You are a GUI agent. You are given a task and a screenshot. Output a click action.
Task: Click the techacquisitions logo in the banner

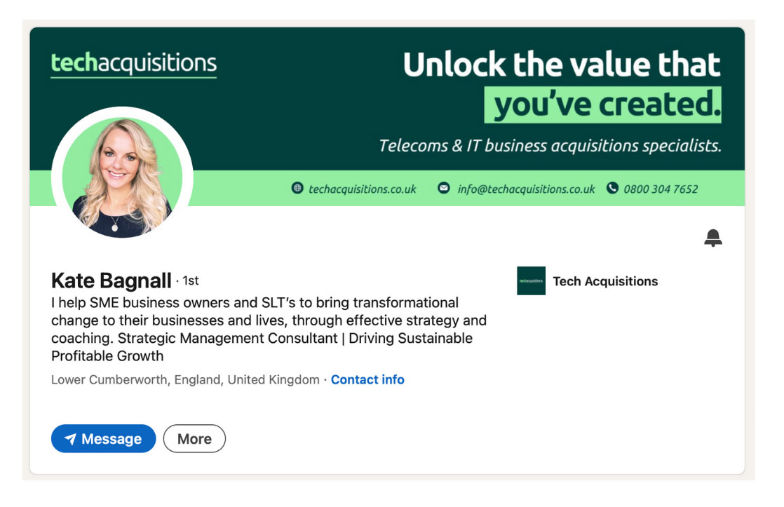(x=133, y=63)
